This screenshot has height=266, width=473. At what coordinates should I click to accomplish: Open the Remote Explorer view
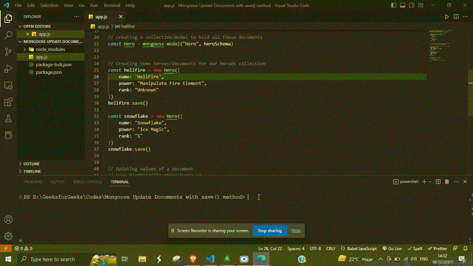[8, 85]
